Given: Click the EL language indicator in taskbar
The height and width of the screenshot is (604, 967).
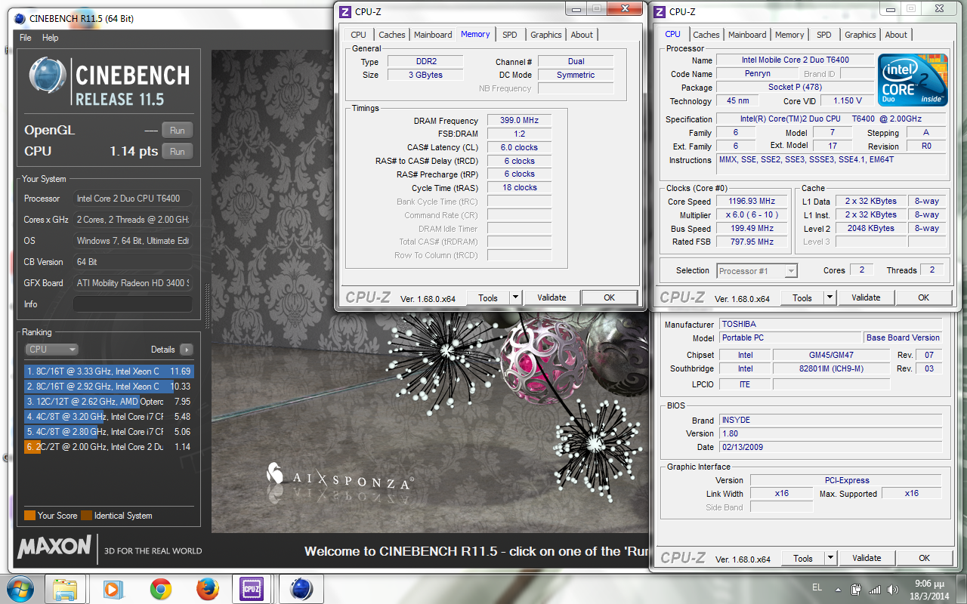Looking at the screenshot, I should coord(817,587).
